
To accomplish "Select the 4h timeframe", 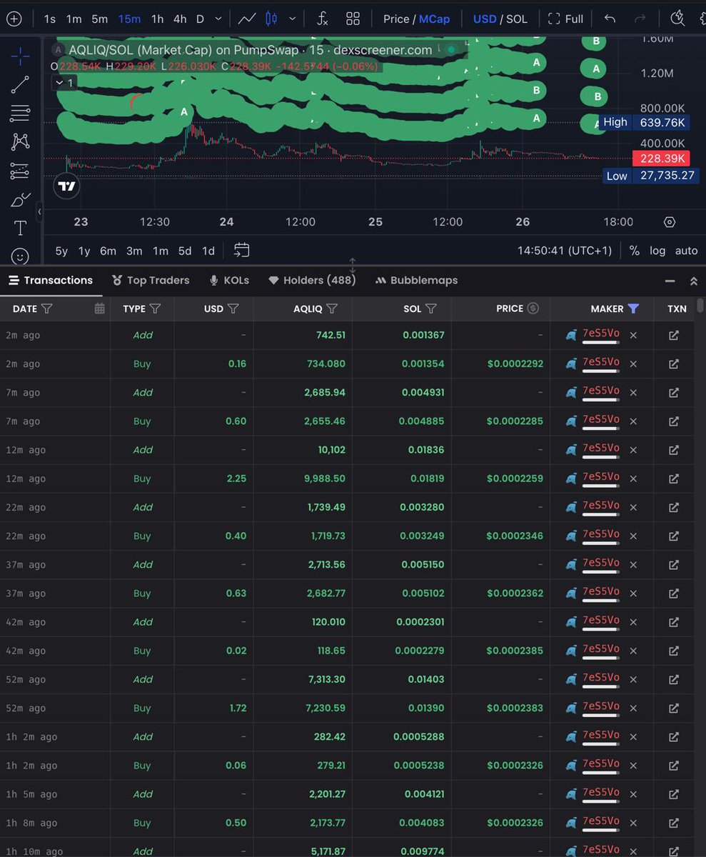I will tap(180, 19).
